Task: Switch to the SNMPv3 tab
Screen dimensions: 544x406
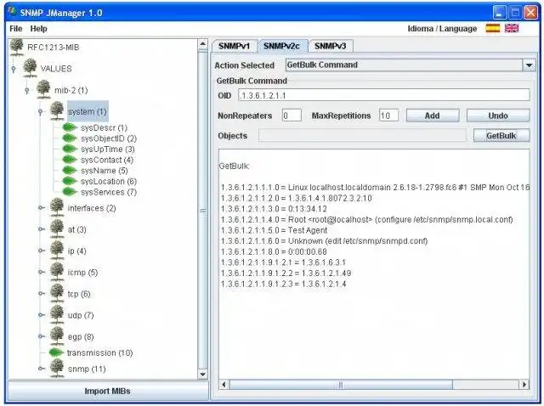Action: tap(331, 46)
